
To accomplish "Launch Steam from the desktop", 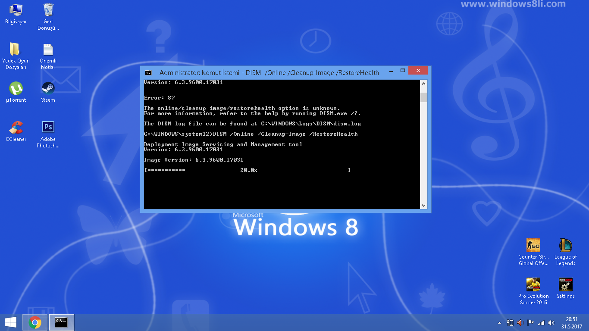I will click(48, 92).
